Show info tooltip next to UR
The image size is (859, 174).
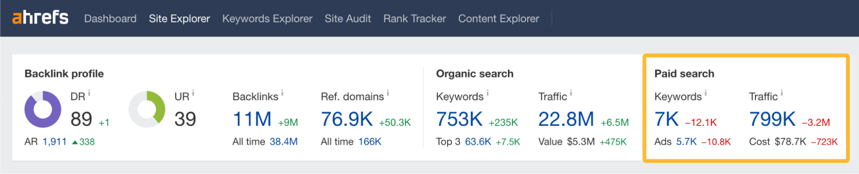tap(193, 93)
